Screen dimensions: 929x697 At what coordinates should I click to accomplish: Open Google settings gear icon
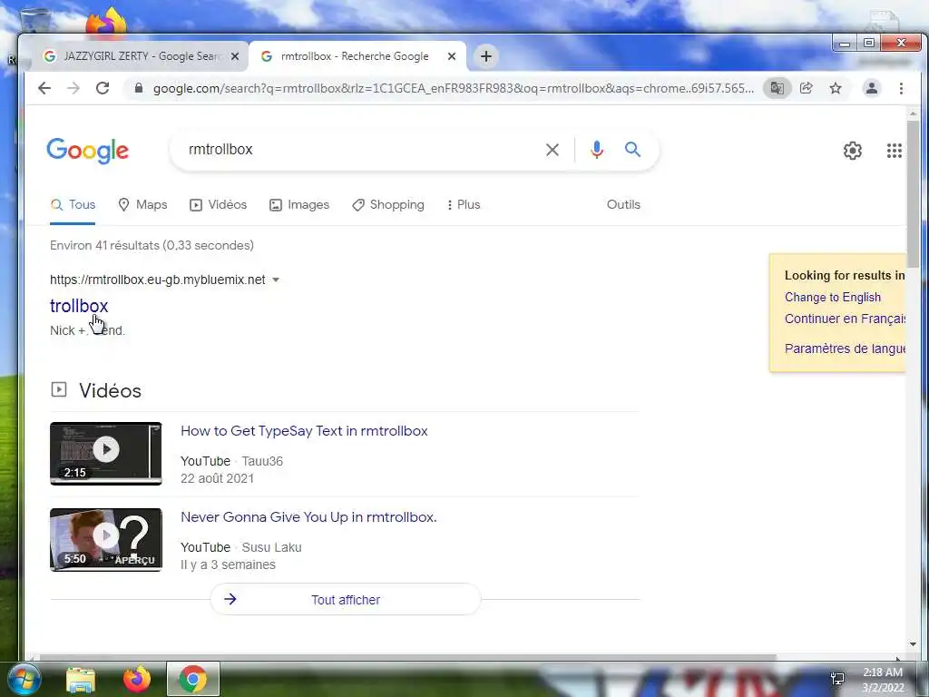tap(853, 151)
